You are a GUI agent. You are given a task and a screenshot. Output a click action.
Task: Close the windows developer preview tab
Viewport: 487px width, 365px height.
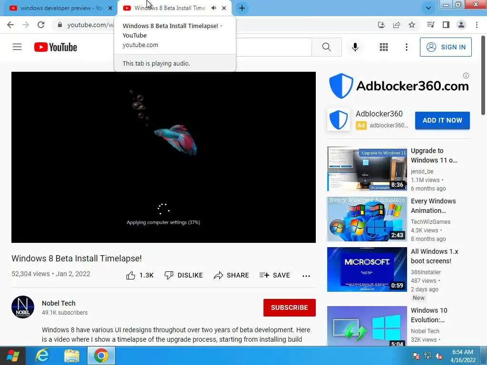coord(110,8)
